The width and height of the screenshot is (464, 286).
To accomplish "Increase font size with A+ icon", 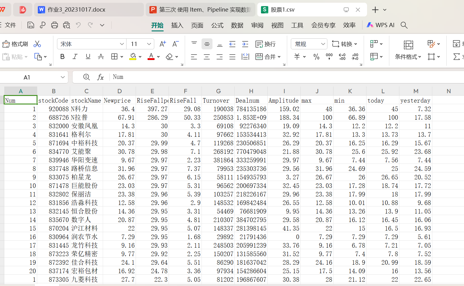I will pos(163,44).
